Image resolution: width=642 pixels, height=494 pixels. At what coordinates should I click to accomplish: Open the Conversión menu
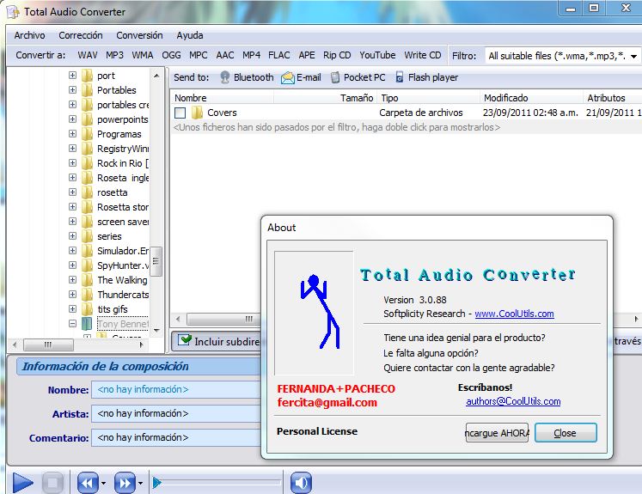139,35
